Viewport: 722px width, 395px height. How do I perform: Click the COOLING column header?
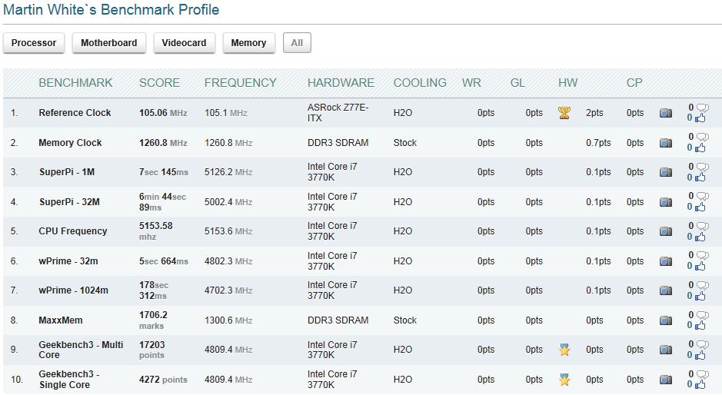tap(420, 83)
